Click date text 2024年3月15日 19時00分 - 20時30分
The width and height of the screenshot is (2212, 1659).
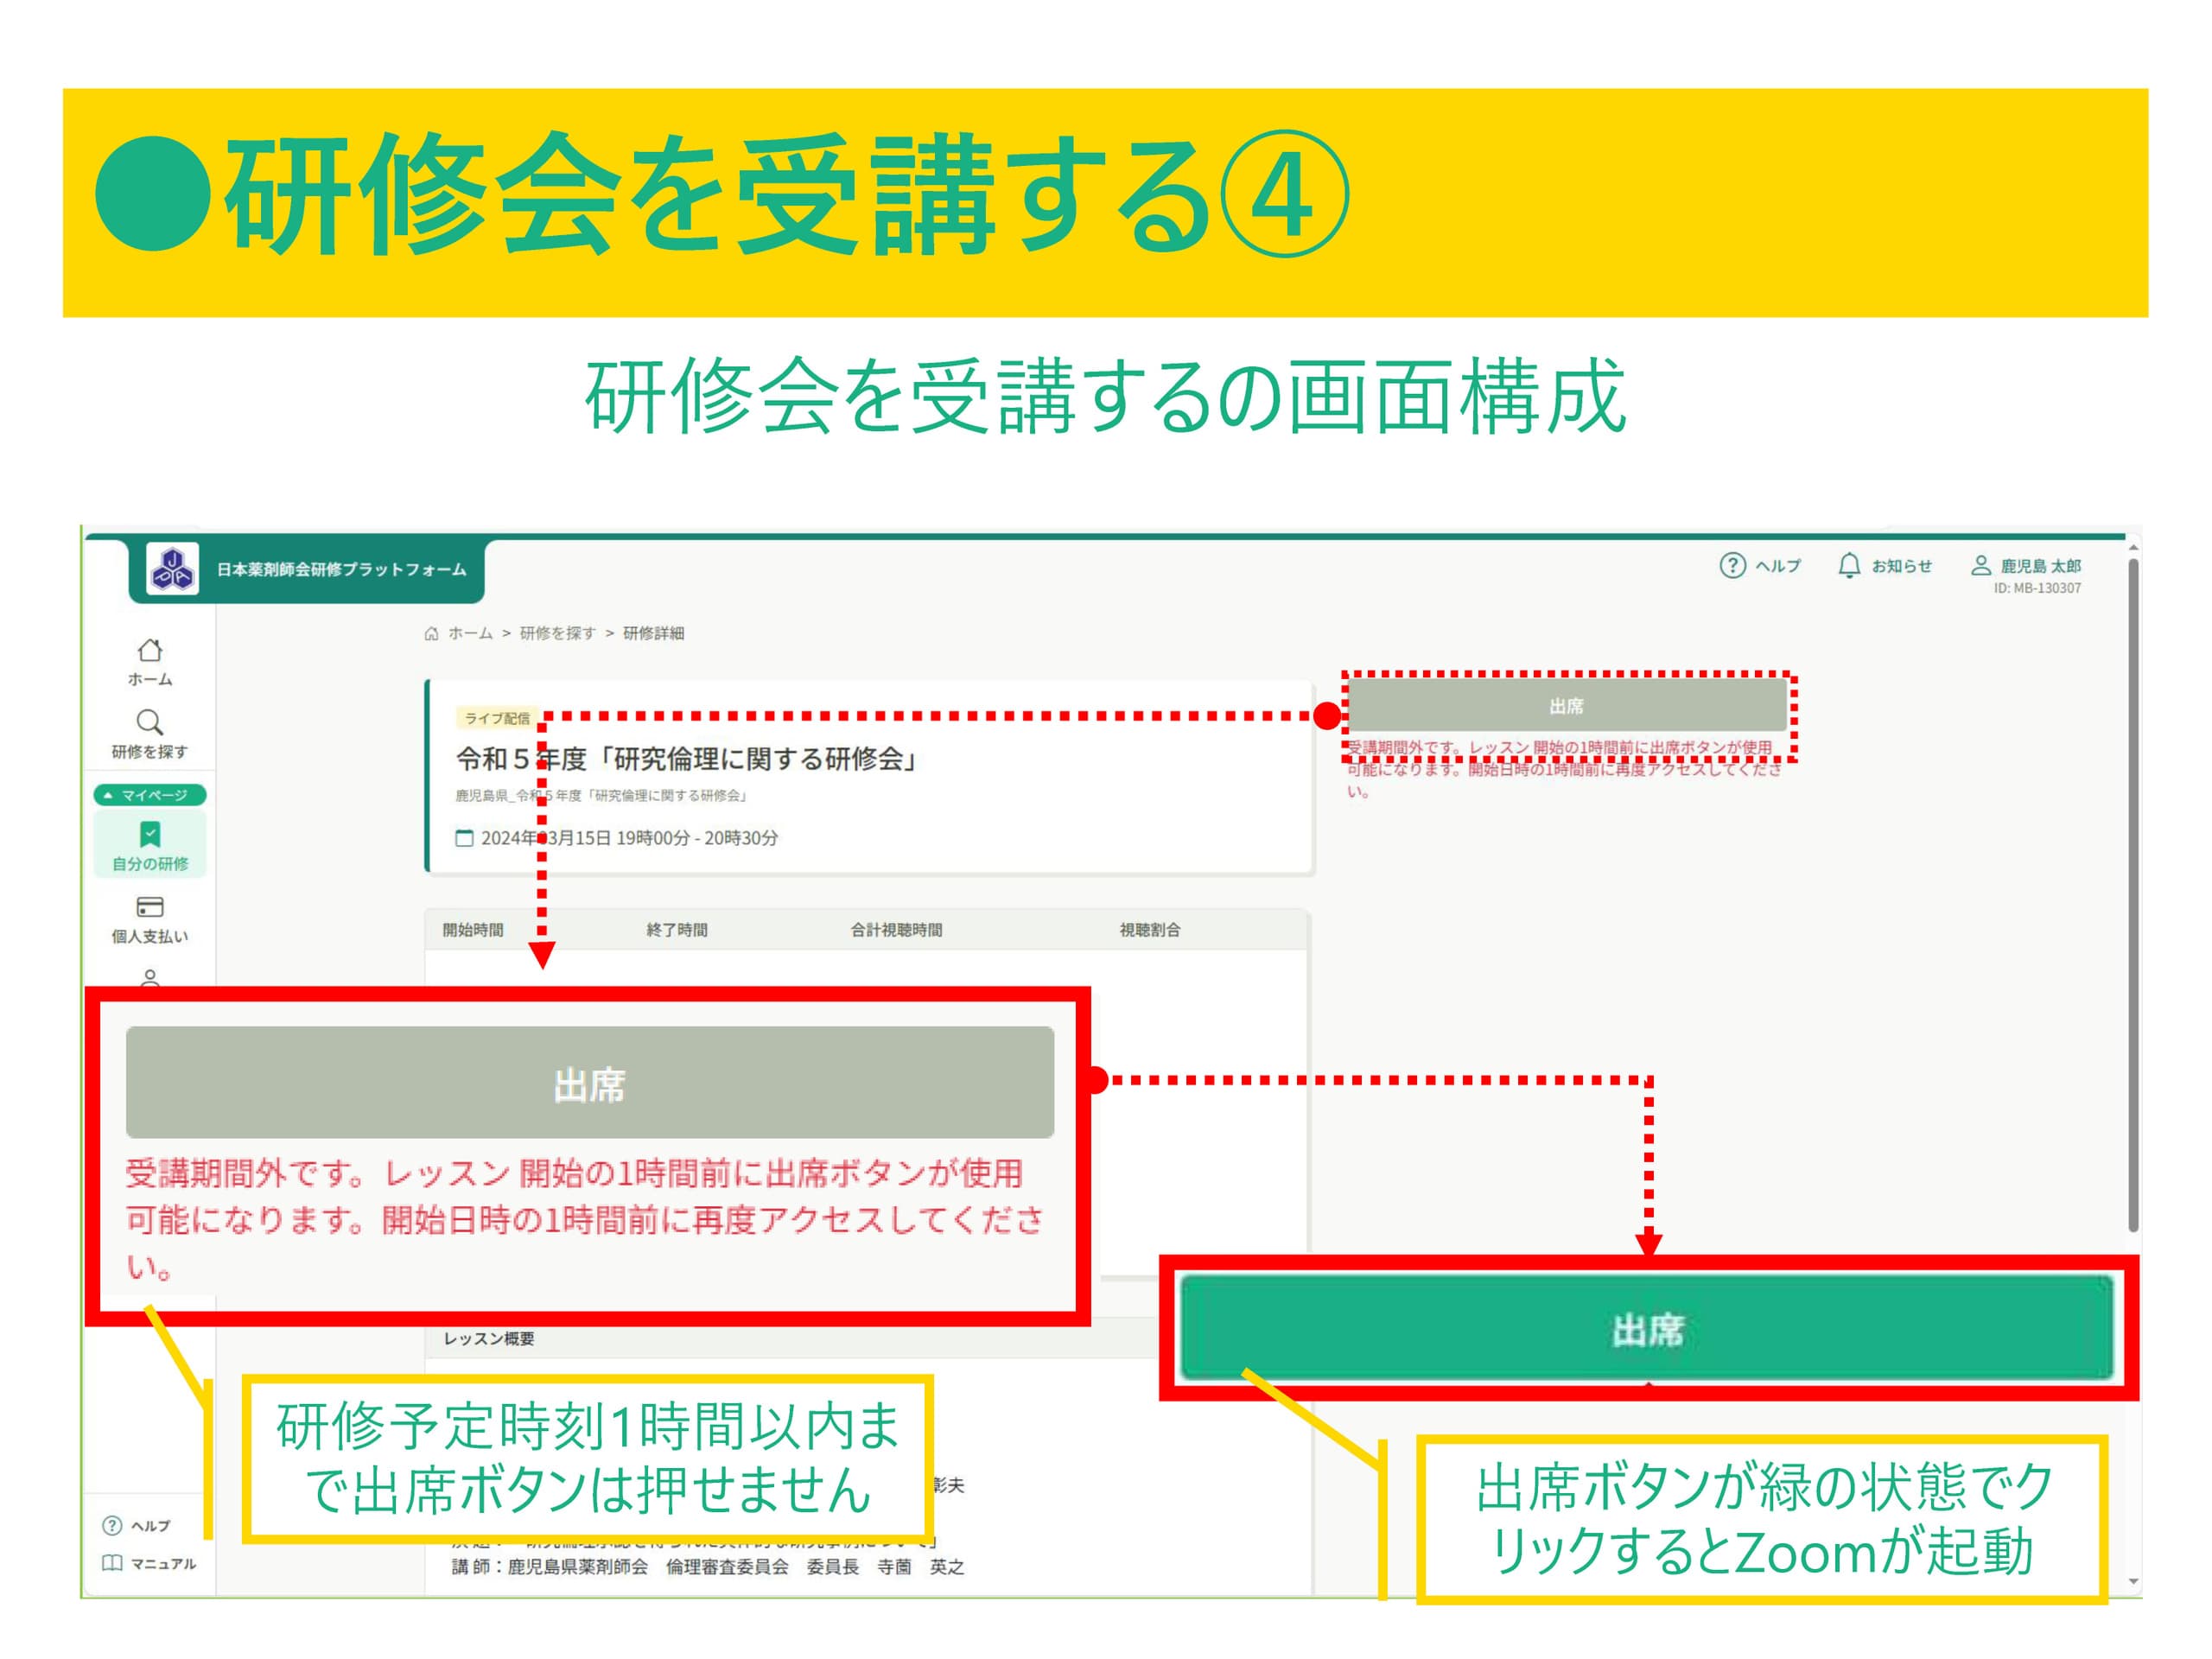[629, 838]
